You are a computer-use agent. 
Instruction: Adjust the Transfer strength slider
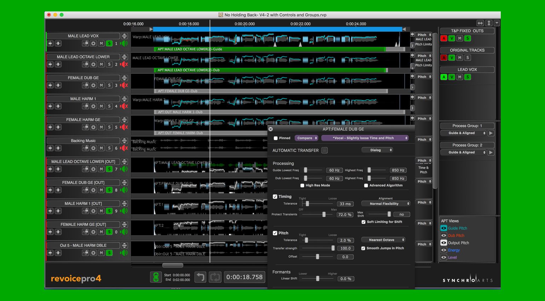pyautogui.click(x=333, y=248)
